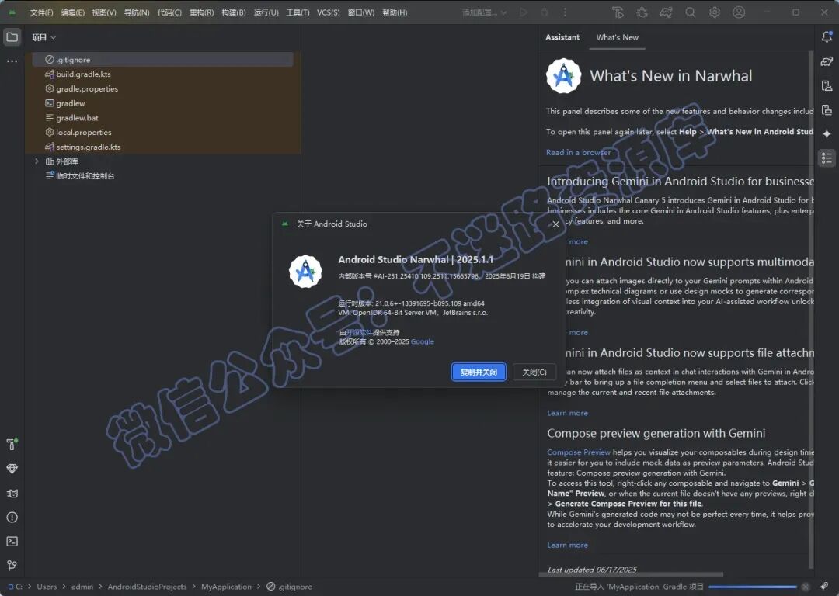This screenshot has width=839, height=596.
Task: Click the account profile icon
Action: (x=739, y=12)
